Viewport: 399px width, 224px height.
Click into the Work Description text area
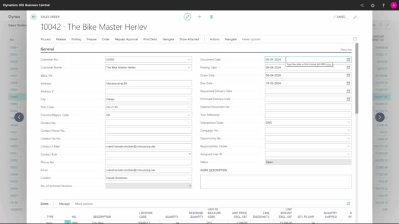pyautogui.click(x=276, y=182)
